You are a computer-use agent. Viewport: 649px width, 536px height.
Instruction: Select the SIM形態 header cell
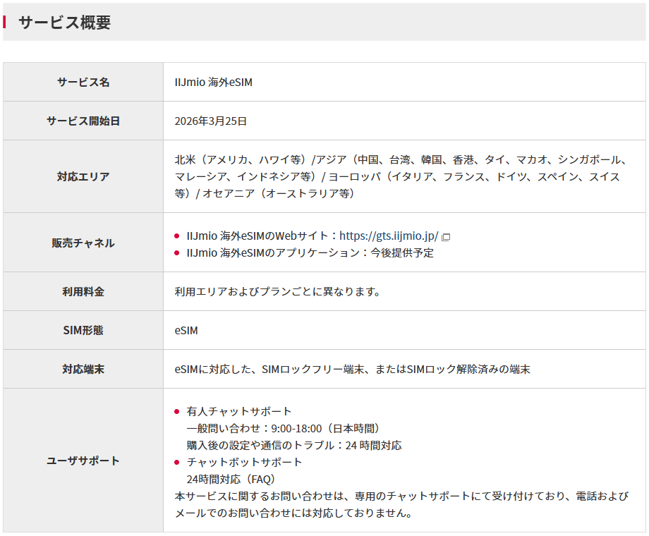click(83, 330)
